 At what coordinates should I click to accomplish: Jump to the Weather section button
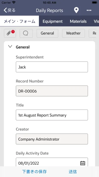tap(73, 33)
